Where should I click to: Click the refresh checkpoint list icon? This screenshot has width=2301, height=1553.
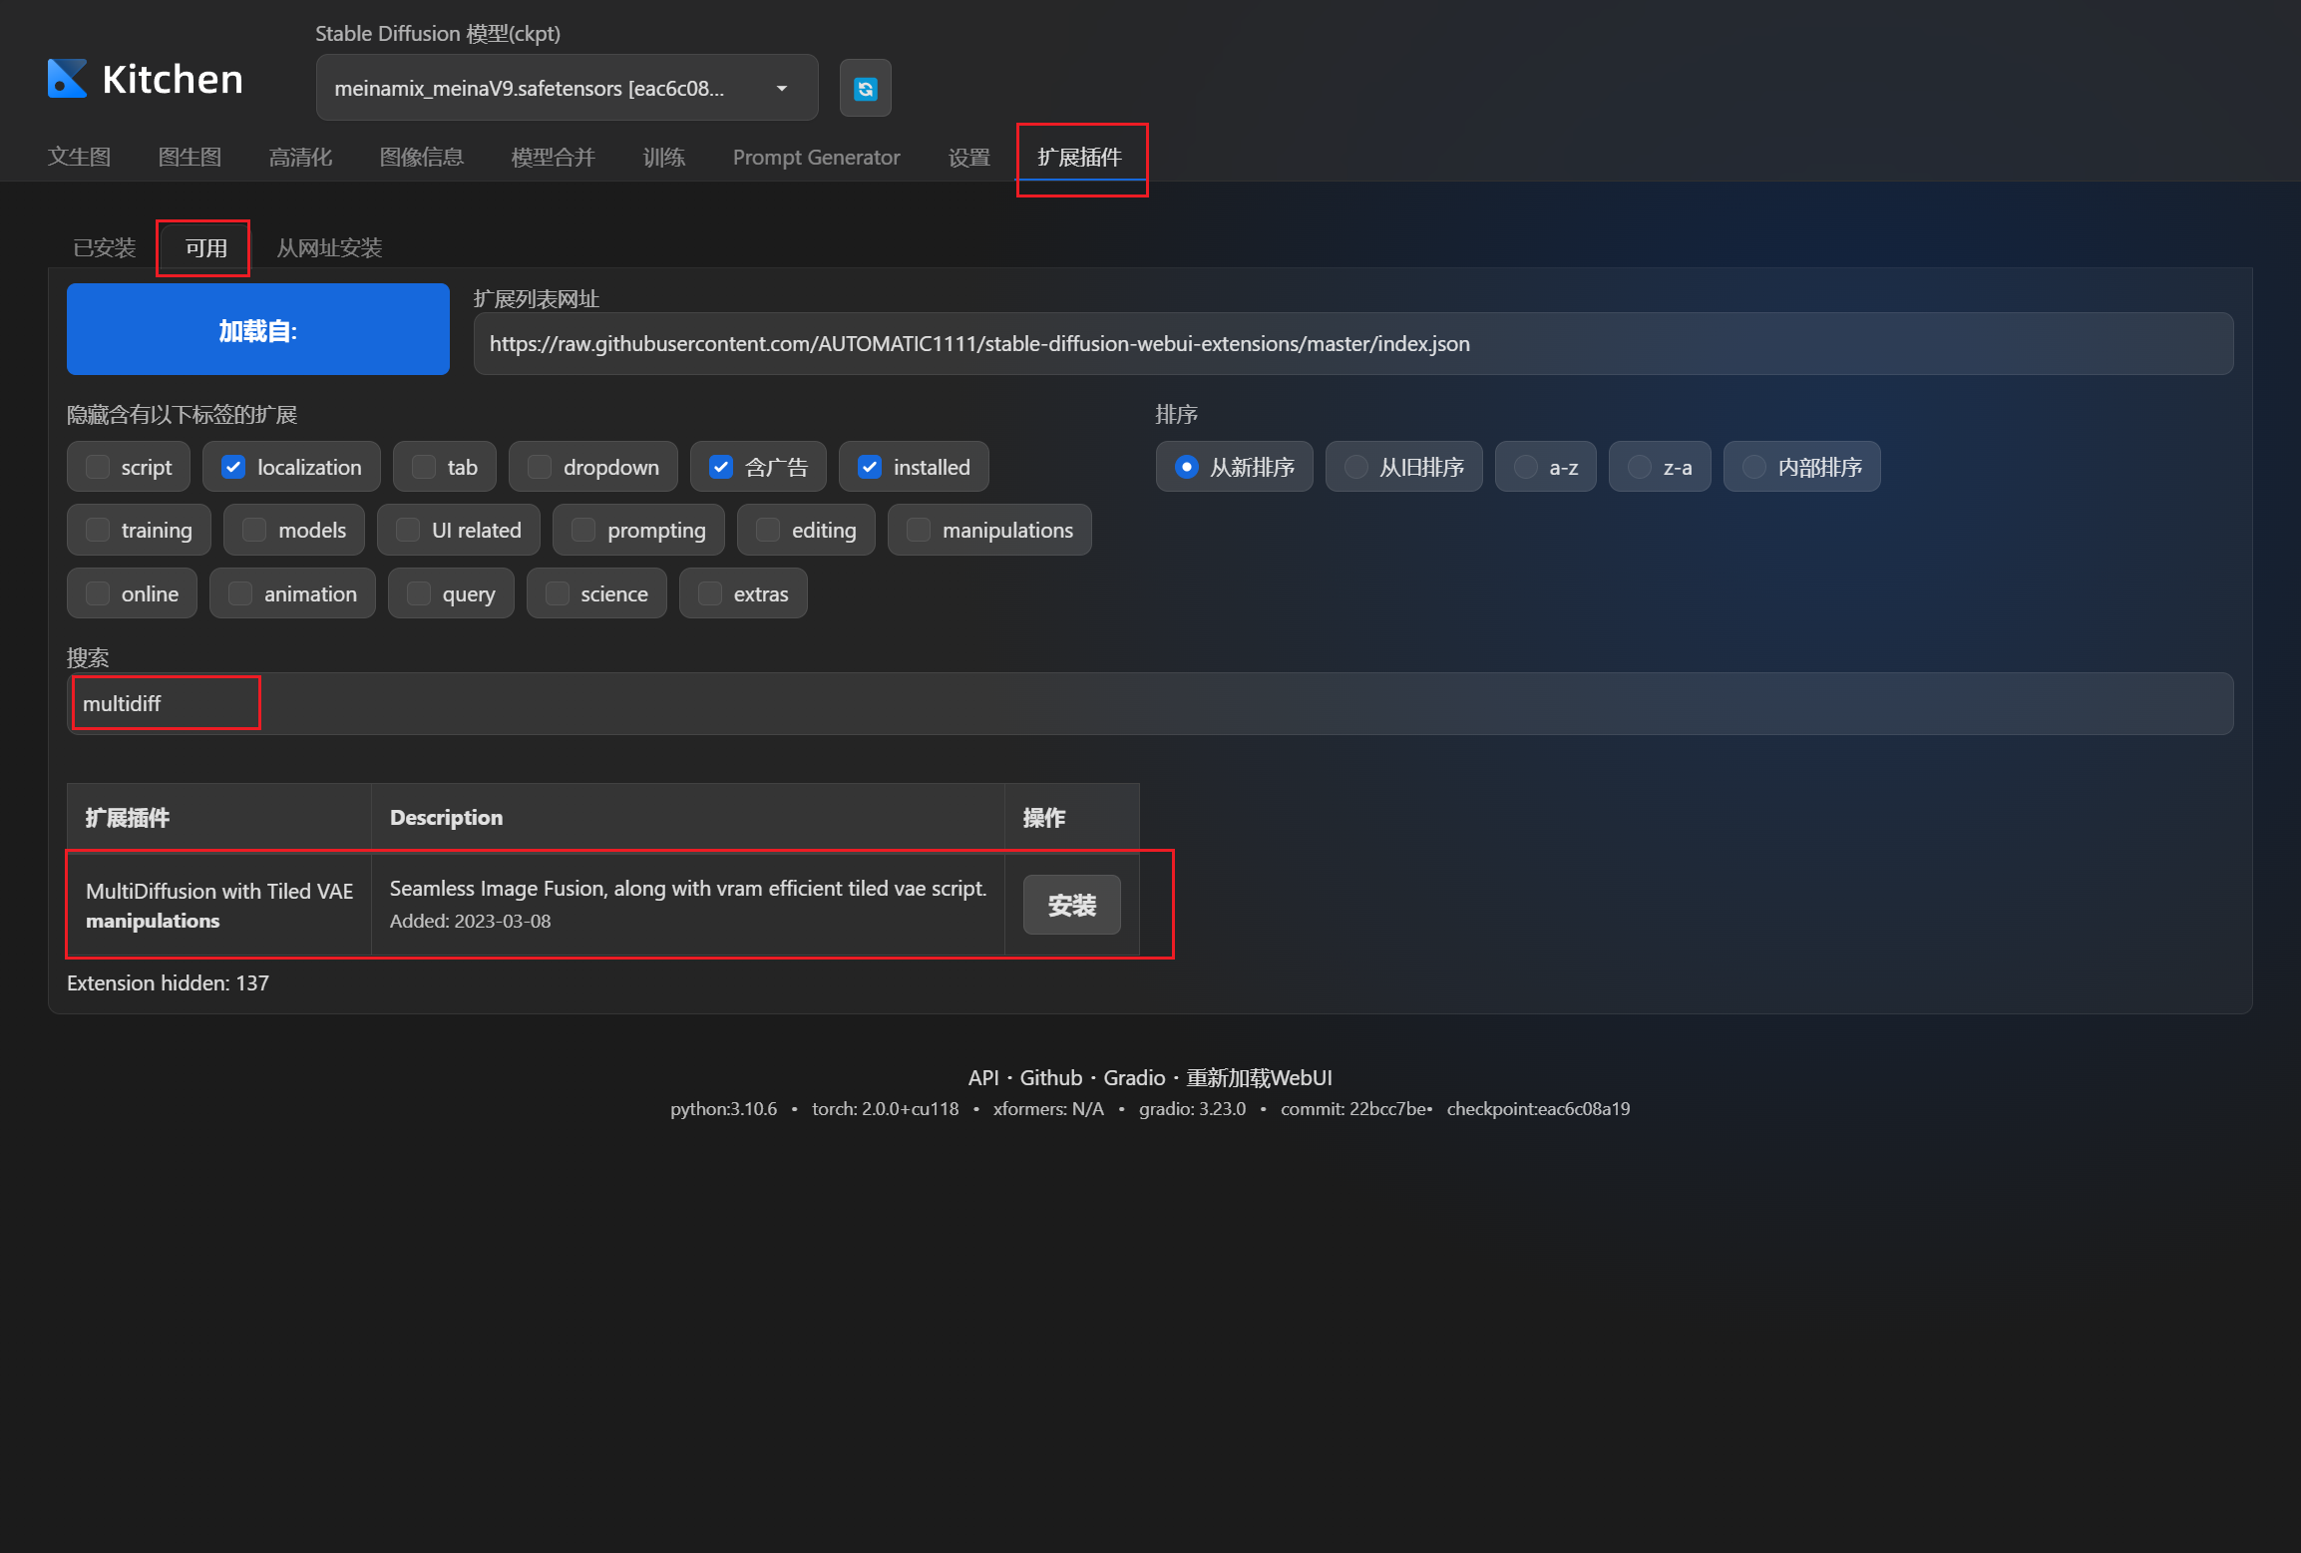tap(865, 89)
